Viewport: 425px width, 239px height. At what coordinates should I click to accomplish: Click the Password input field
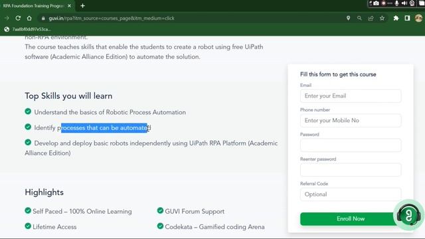[x=351, y=145]
